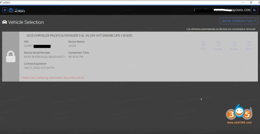This screenshot has width=260, height=134.
Task: Click the wiTECH window title icon
Action: coord(1,3)
